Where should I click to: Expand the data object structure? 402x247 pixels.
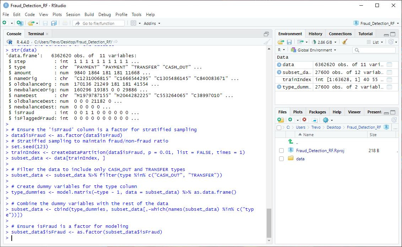point(279,65)
